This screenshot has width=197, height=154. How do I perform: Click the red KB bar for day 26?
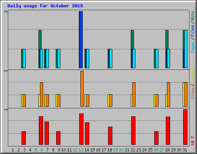click(156, 138)
